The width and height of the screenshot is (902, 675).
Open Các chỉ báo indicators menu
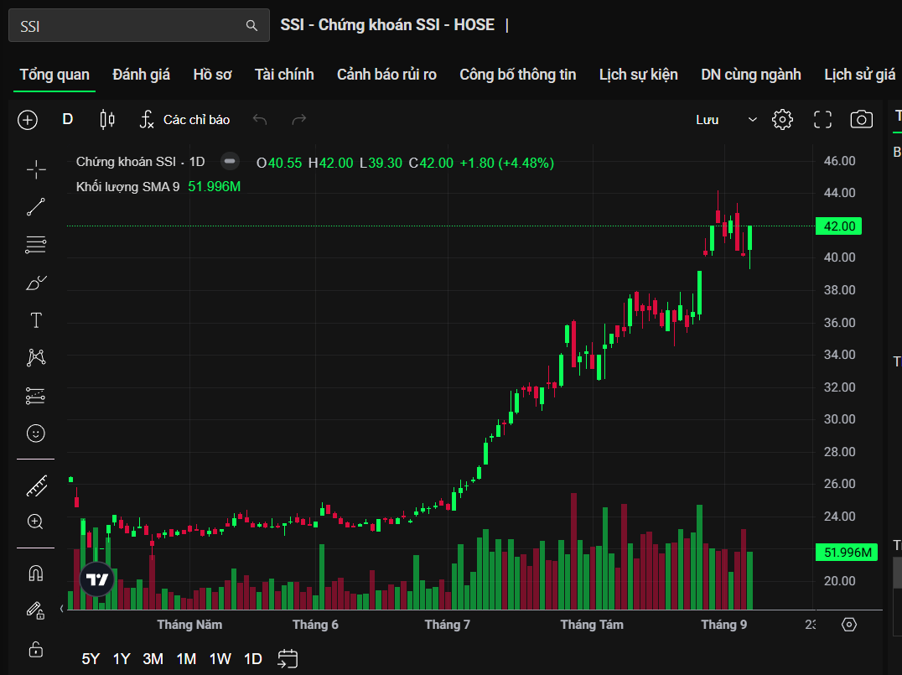[184, 120]
